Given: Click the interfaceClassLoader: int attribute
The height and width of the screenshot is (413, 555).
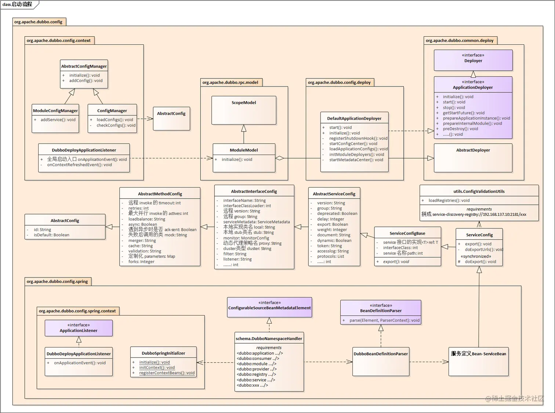Looking at the screenshot, I should 247,206.
